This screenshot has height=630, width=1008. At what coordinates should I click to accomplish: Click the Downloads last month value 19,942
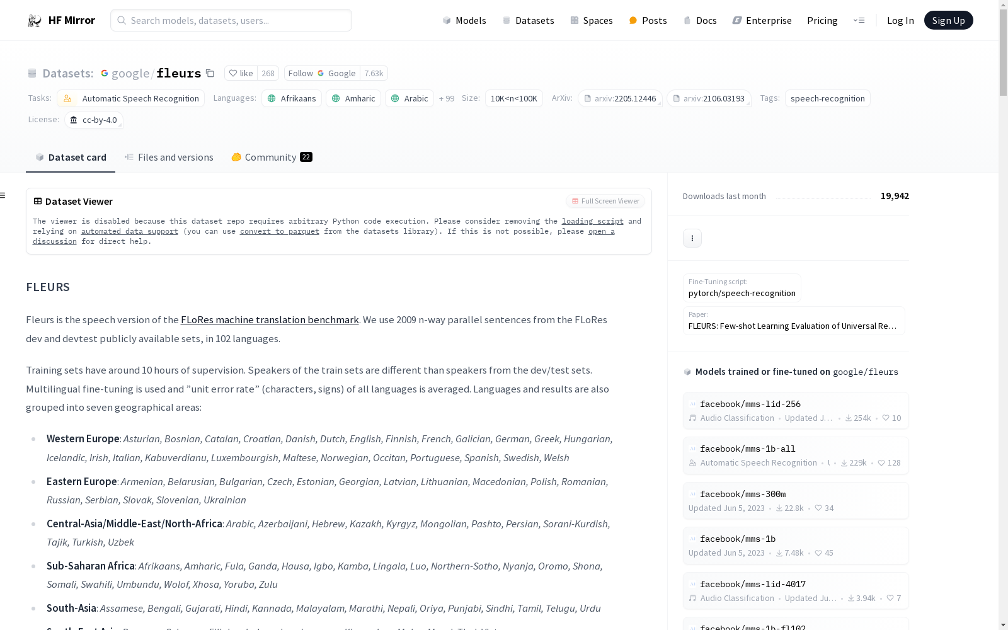point(895,196)
